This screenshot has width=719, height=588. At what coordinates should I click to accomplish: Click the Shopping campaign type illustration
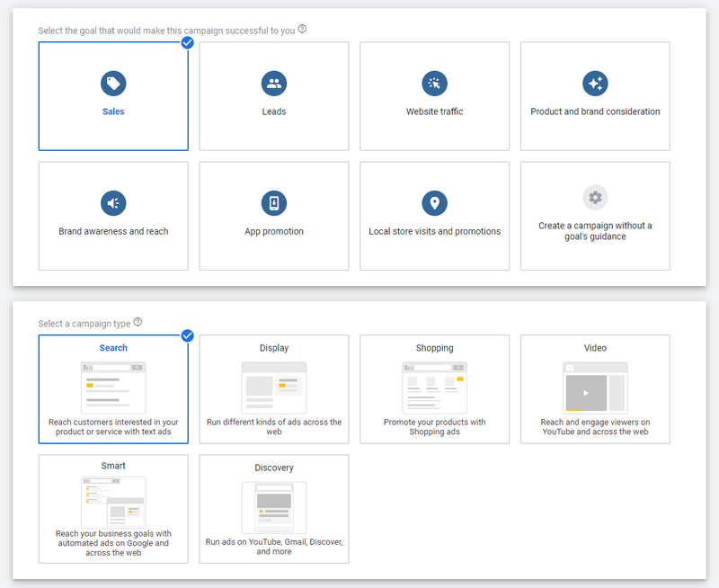click(x=434, y=388)
